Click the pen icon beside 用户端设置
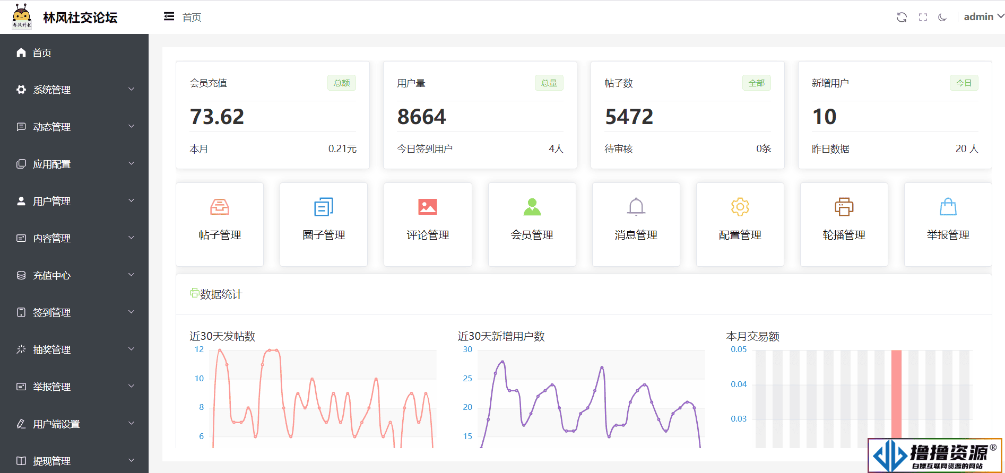The width and height of the screenshot is (1005, 473). click(21, 424)
